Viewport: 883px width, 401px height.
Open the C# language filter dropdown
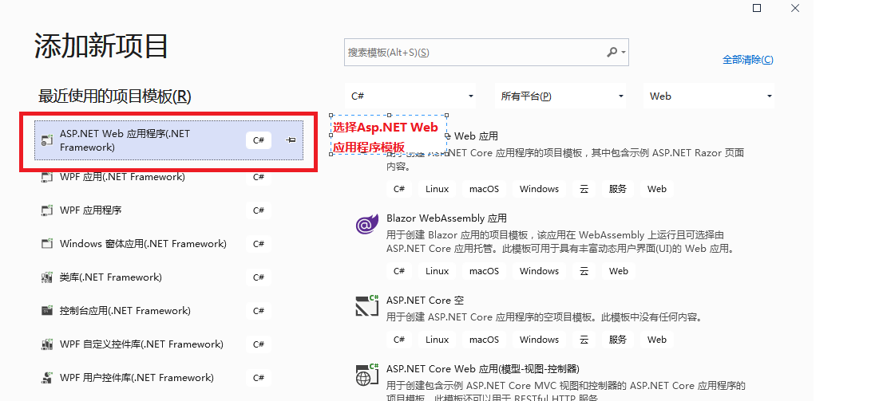click(x=410, y=96)
